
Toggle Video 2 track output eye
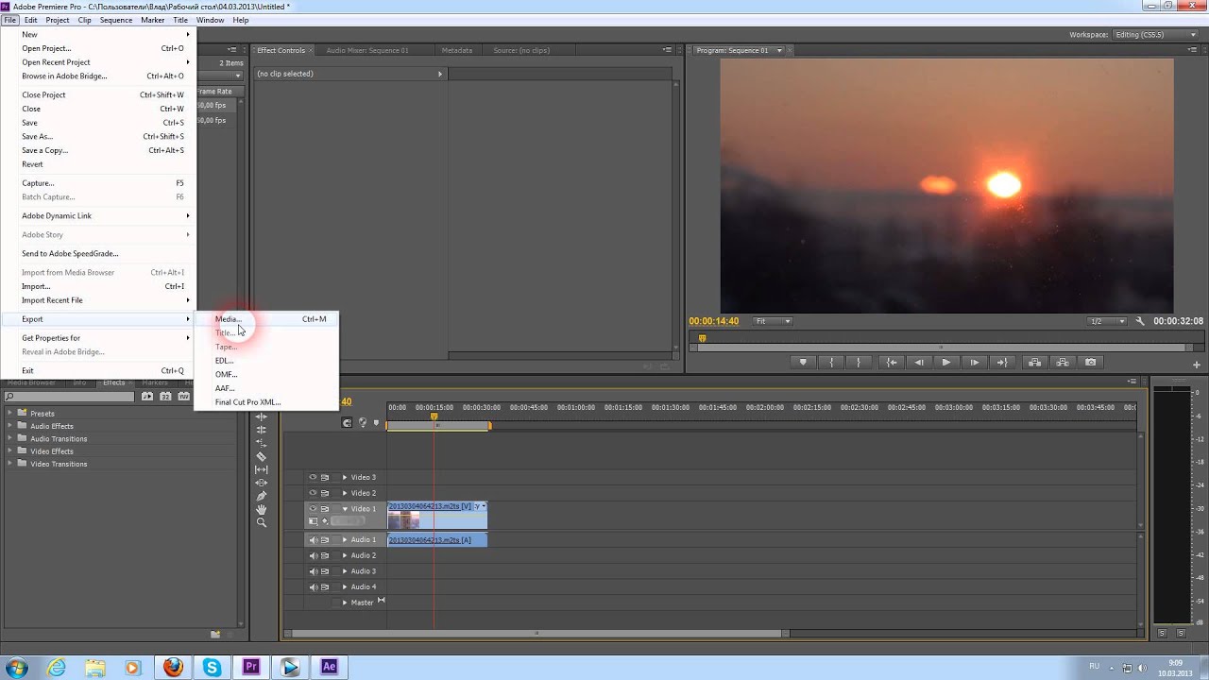tap(313, 493)
